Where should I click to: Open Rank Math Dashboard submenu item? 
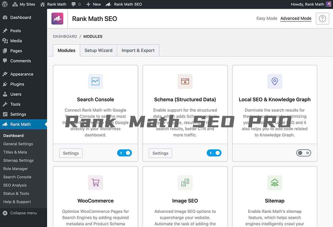click(x=13, y=135)
